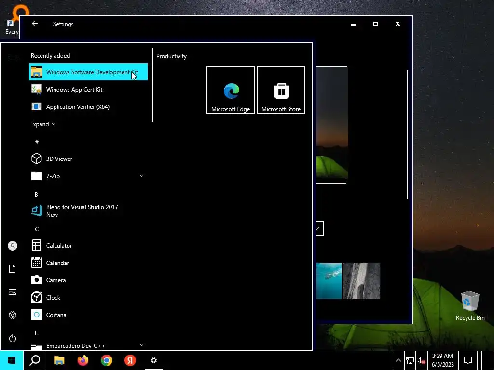Image resolution: width=494 pixels, height=370 pixels.
Task: Open Embarcadero Dev-C++ folder entry
Action: coord(88,345)
